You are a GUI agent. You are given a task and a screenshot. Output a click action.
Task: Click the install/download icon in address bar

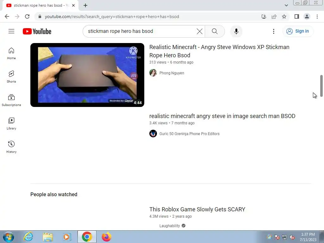[264, 16]
